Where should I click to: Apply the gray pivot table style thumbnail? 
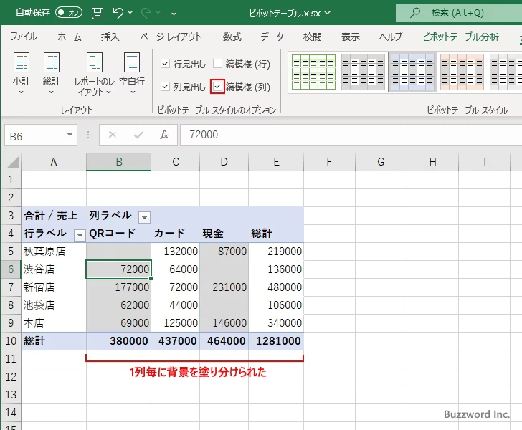pyautogui.click(x=364, y=72)
